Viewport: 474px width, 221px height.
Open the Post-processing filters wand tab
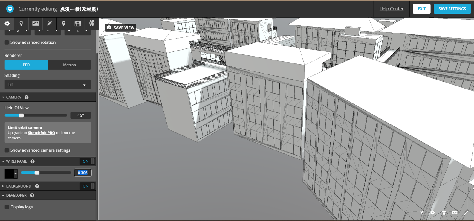[x=50, y=23]
